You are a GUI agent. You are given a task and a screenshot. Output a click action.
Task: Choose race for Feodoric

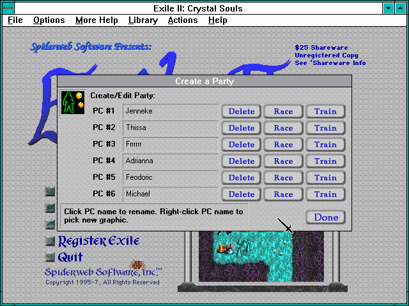coord(283,178)
